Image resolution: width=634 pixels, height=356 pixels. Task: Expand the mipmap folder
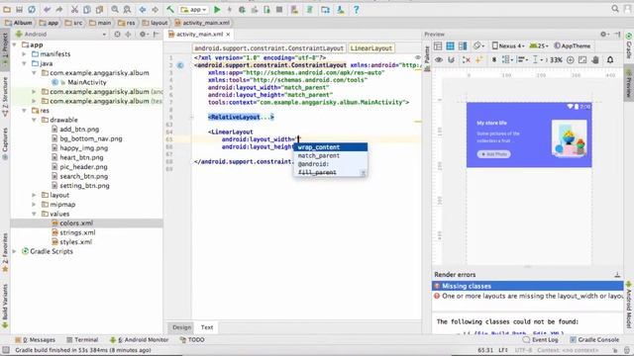[34, 205]
